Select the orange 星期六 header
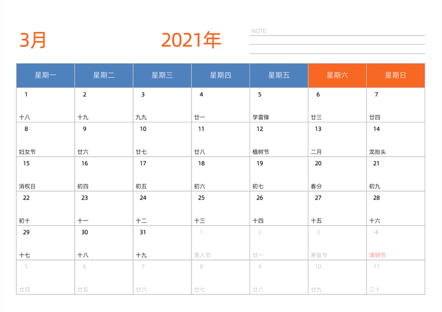Viewport: 442px width, 312px height. pos(337,75)
